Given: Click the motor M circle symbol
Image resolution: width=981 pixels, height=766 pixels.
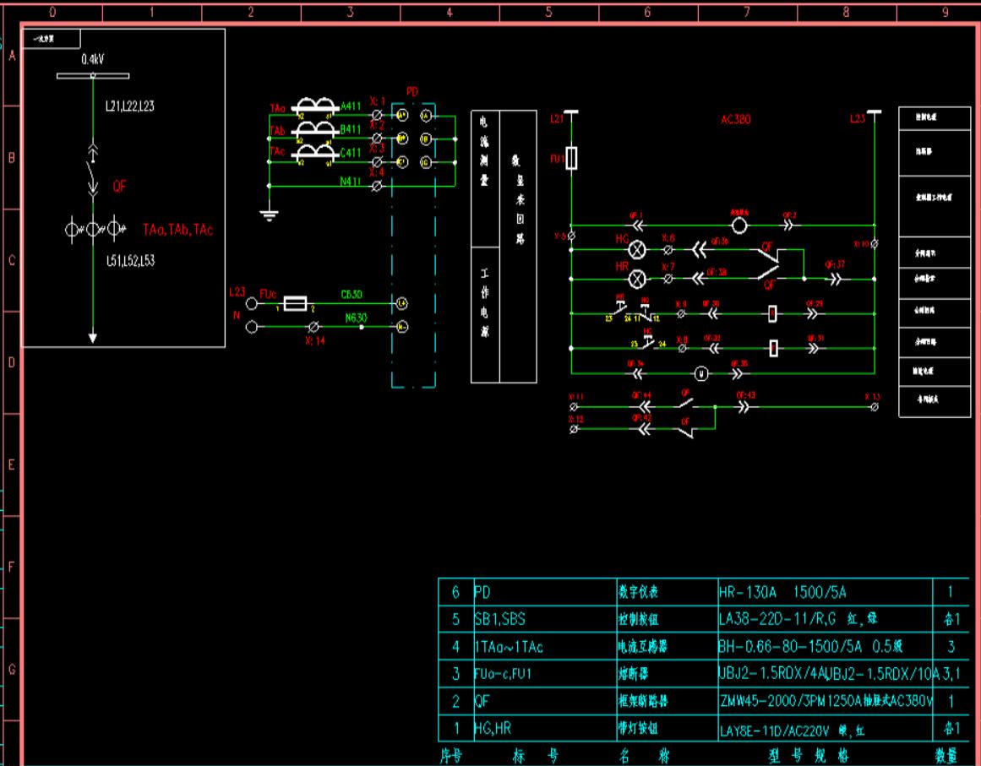Looking at the screenshot, I should (699, 372).
